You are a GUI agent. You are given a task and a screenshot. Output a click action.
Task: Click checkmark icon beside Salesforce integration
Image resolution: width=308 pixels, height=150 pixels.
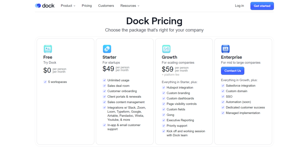click(223, 86)
